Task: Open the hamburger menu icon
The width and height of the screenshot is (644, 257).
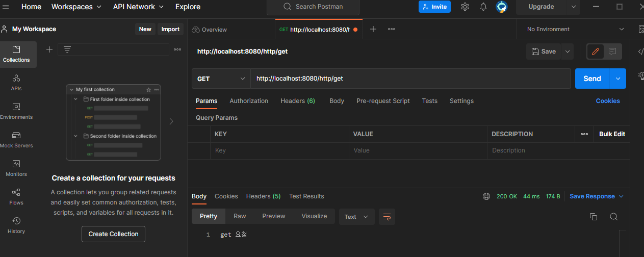Action: click(x=6, y=7)
